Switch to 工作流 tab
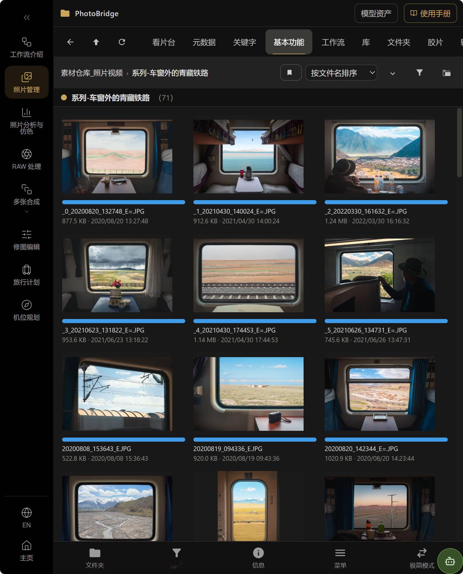Viewport: 463px width, 574px height. pyautogui.click(x=333, y=42)
